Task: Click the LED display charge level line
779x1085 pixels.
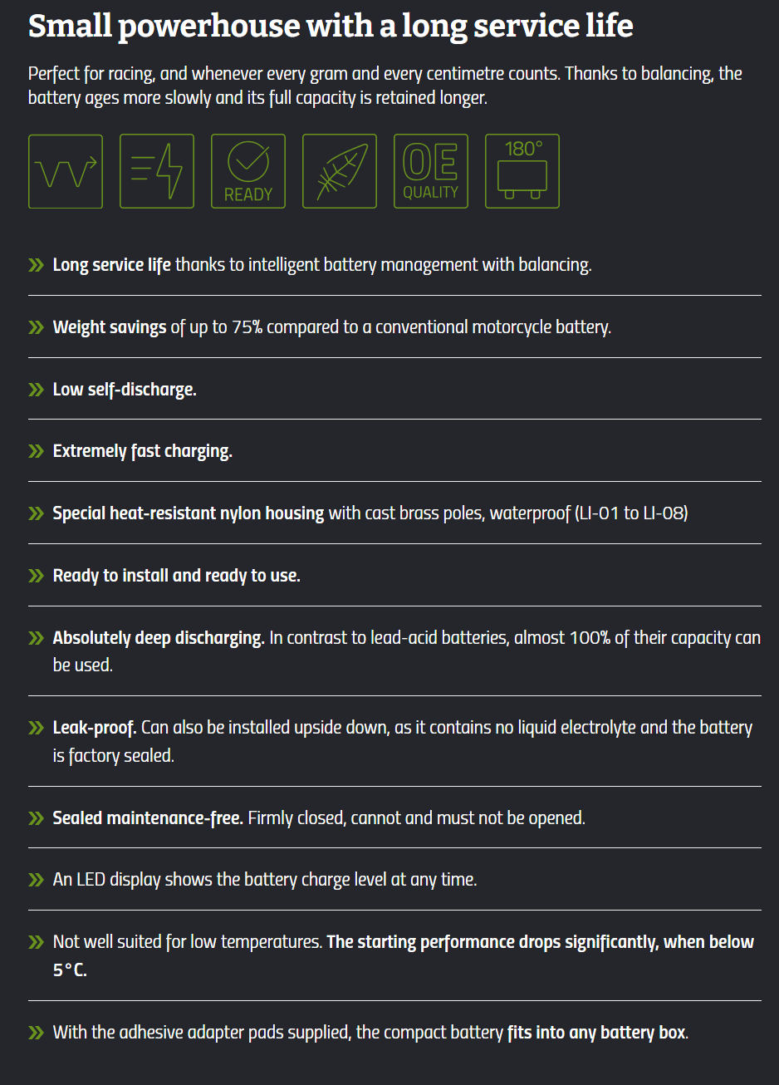Action: 265,880
